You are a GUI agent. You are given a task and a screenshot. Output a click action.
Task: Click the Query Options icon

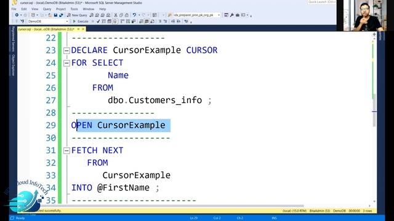point(110,21)
